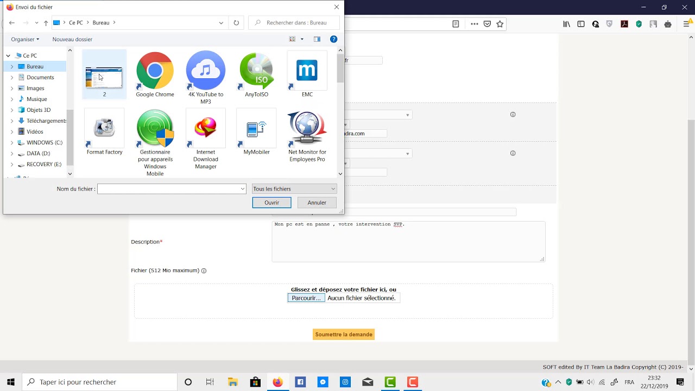This screenshot has height=391, width=695.
Task: Open the view options dropdown arrow
Action: click(x=302, y=39)
